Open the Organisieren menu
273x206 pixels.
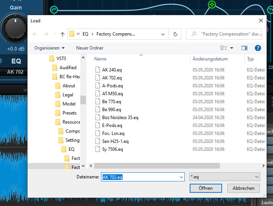tap(49, 48)
